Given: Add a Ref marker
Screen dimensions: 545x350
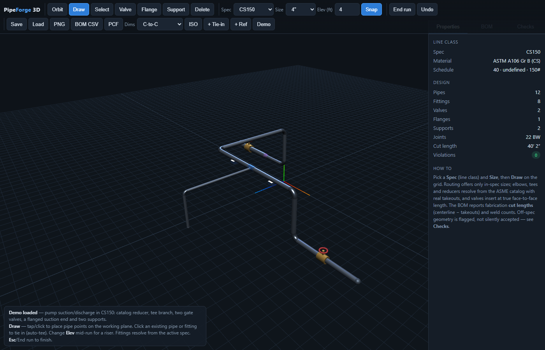Looking at the screenshot, I should coord(241,24).
